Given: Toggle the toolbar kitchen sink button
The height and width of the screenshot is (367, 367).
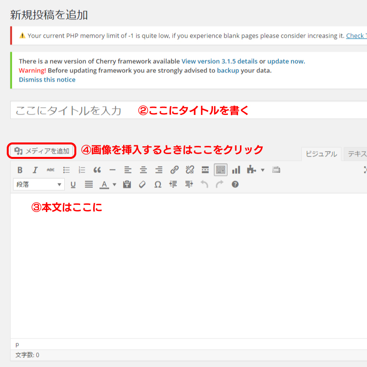Looking at the screenshot, I should point(221,170).
